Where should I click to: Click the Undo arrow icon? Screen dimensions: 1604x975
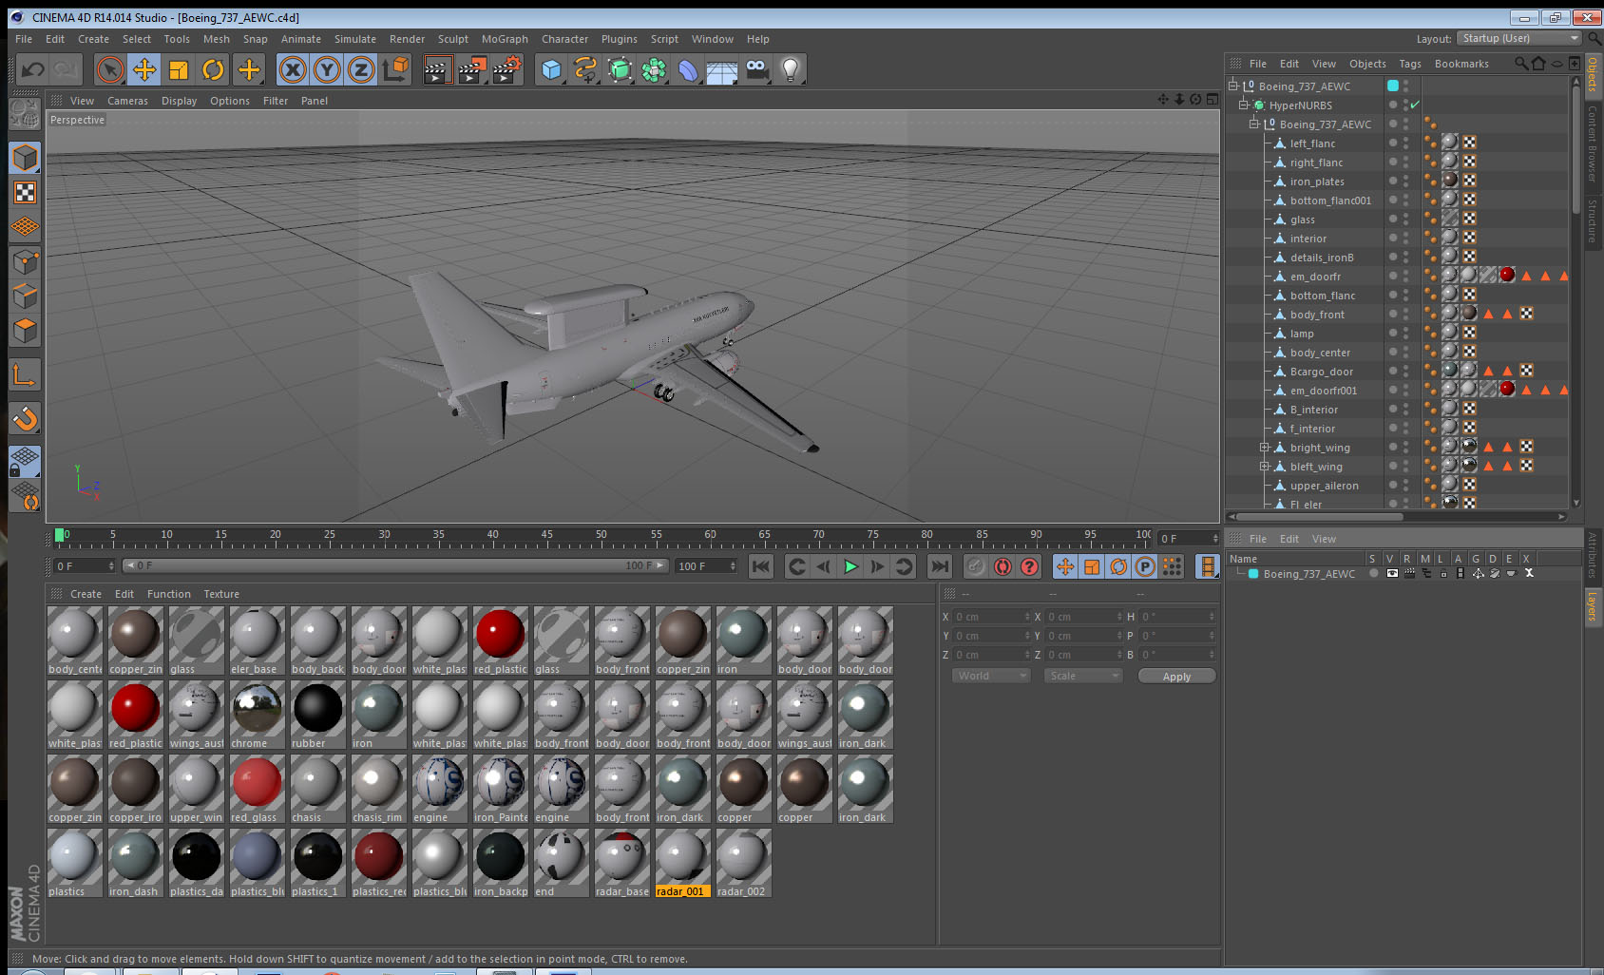(32, 69)
